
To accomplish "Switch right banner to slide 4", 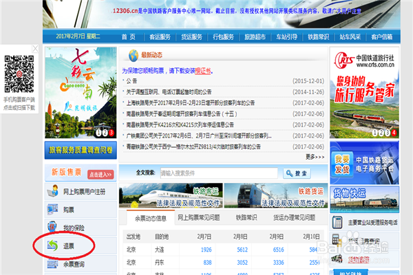I will (394, 133).
